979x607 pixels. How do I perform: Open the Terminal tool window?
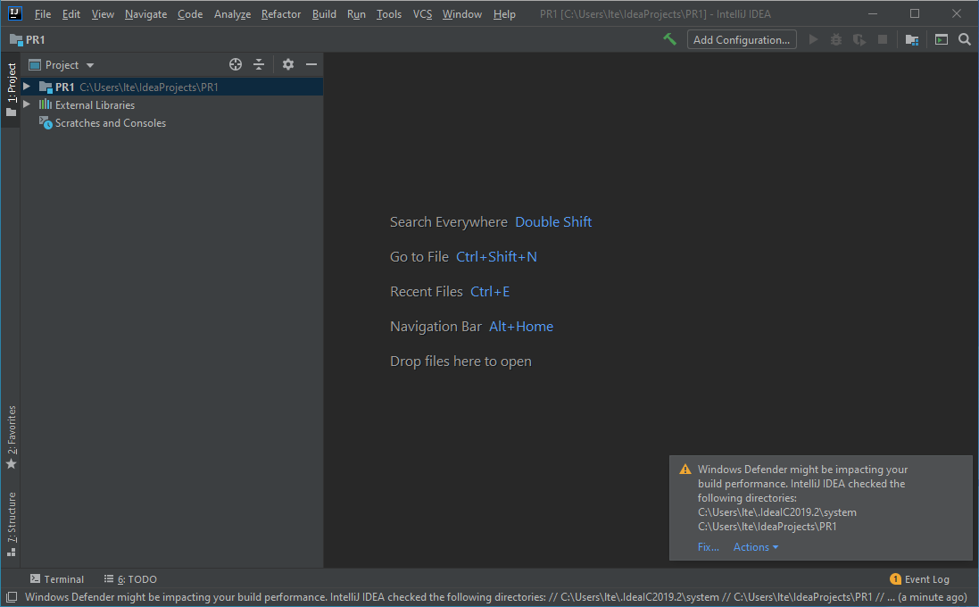[57, 579]
